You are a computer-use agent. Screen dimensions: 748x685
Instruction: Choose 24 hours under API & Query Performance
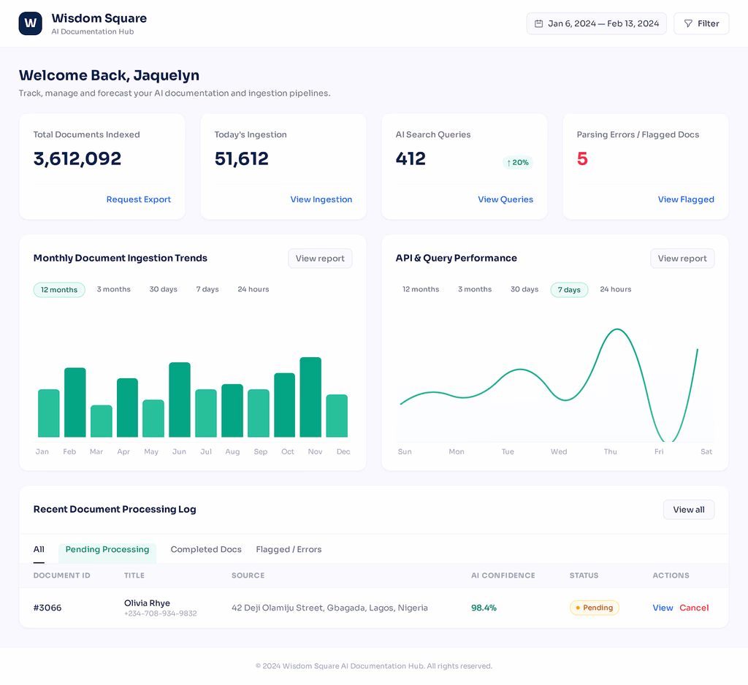(x=615, y=289)
